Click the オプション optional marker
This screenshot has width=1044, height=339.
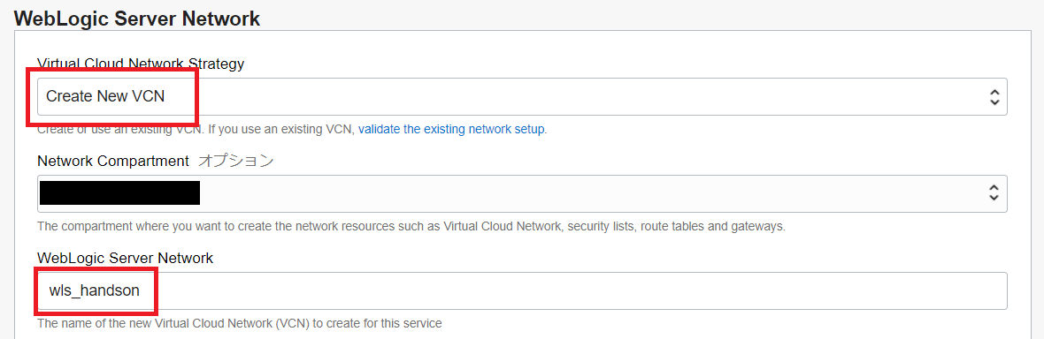(x=235, y=161)
